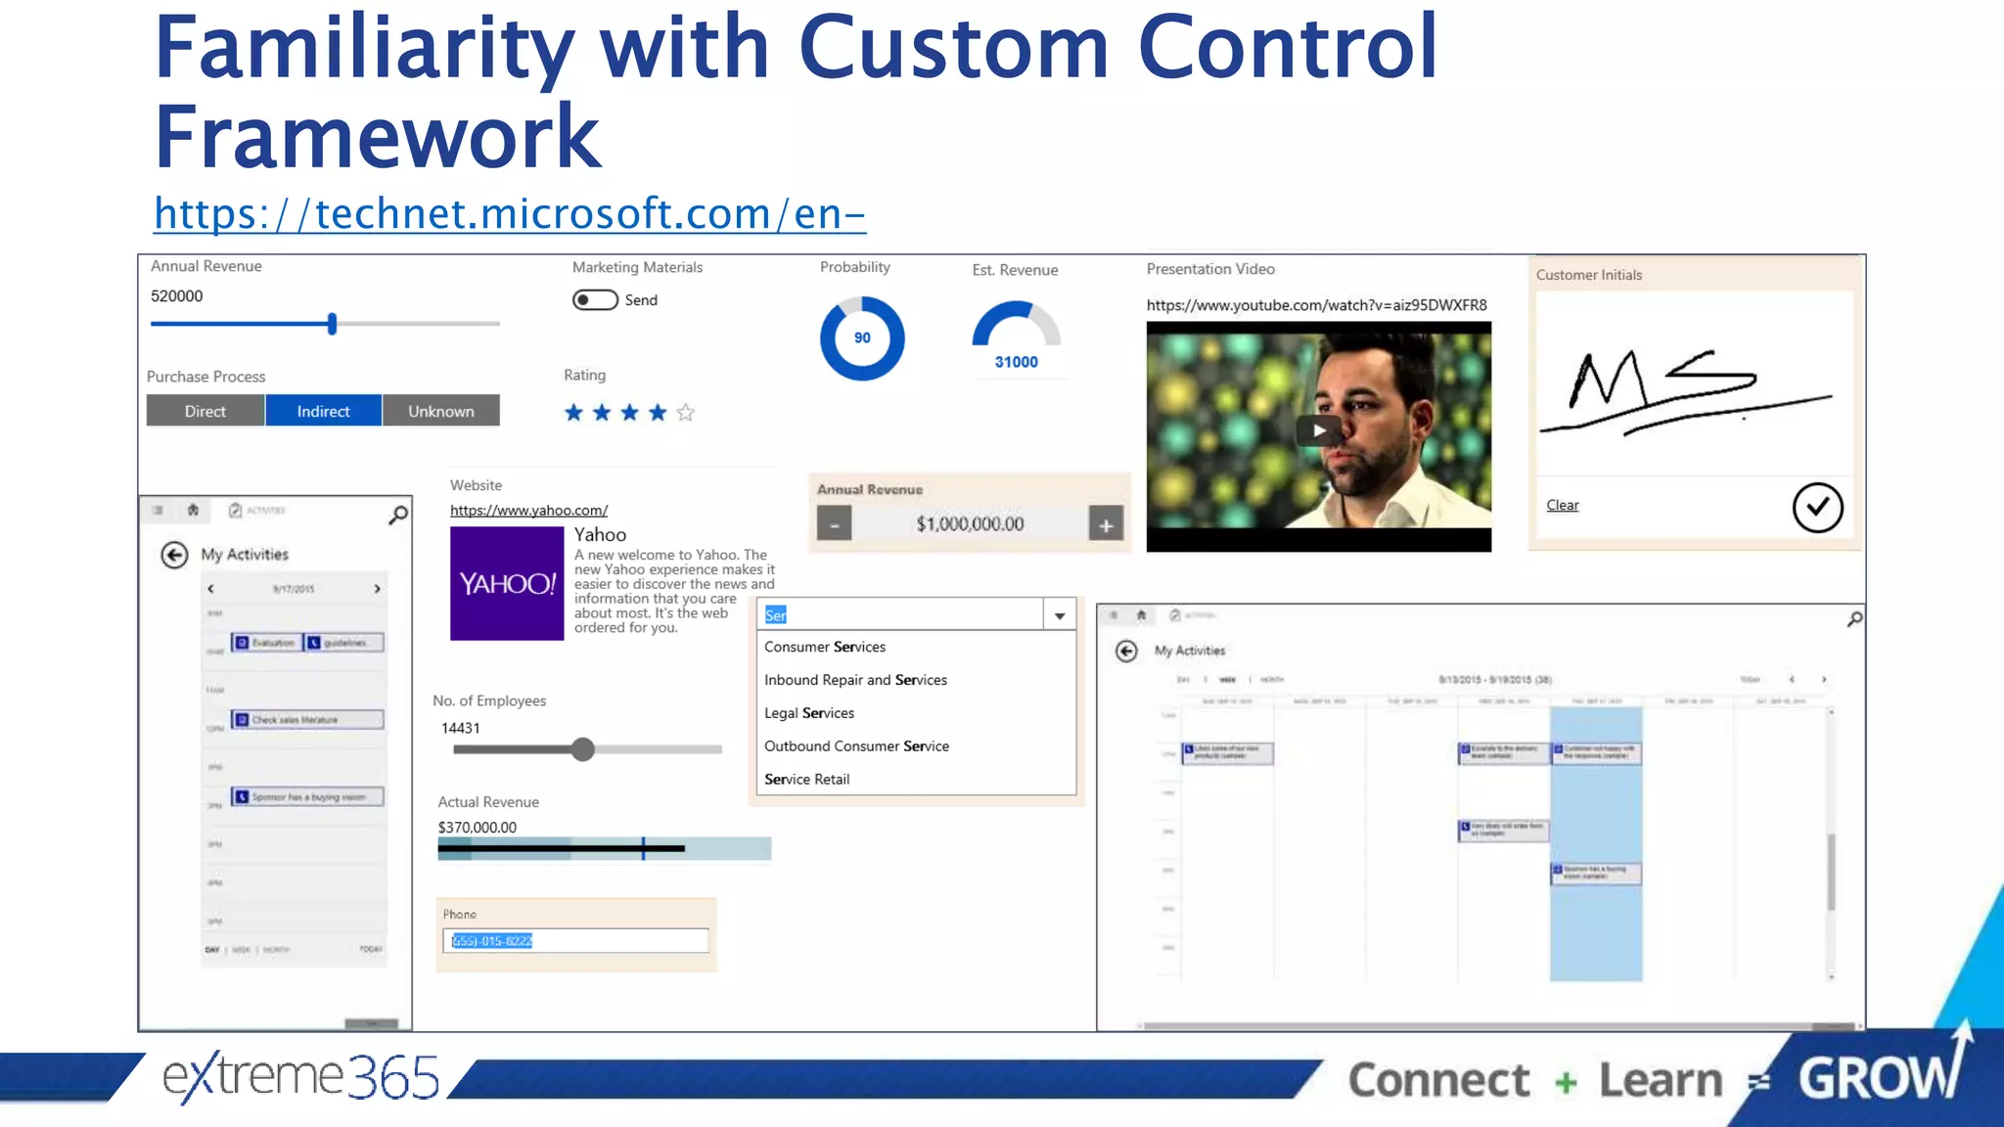Screen dimensions: 2004x1127
Task: Go to previous day in phone calendar
Action: tap(210, 589)
